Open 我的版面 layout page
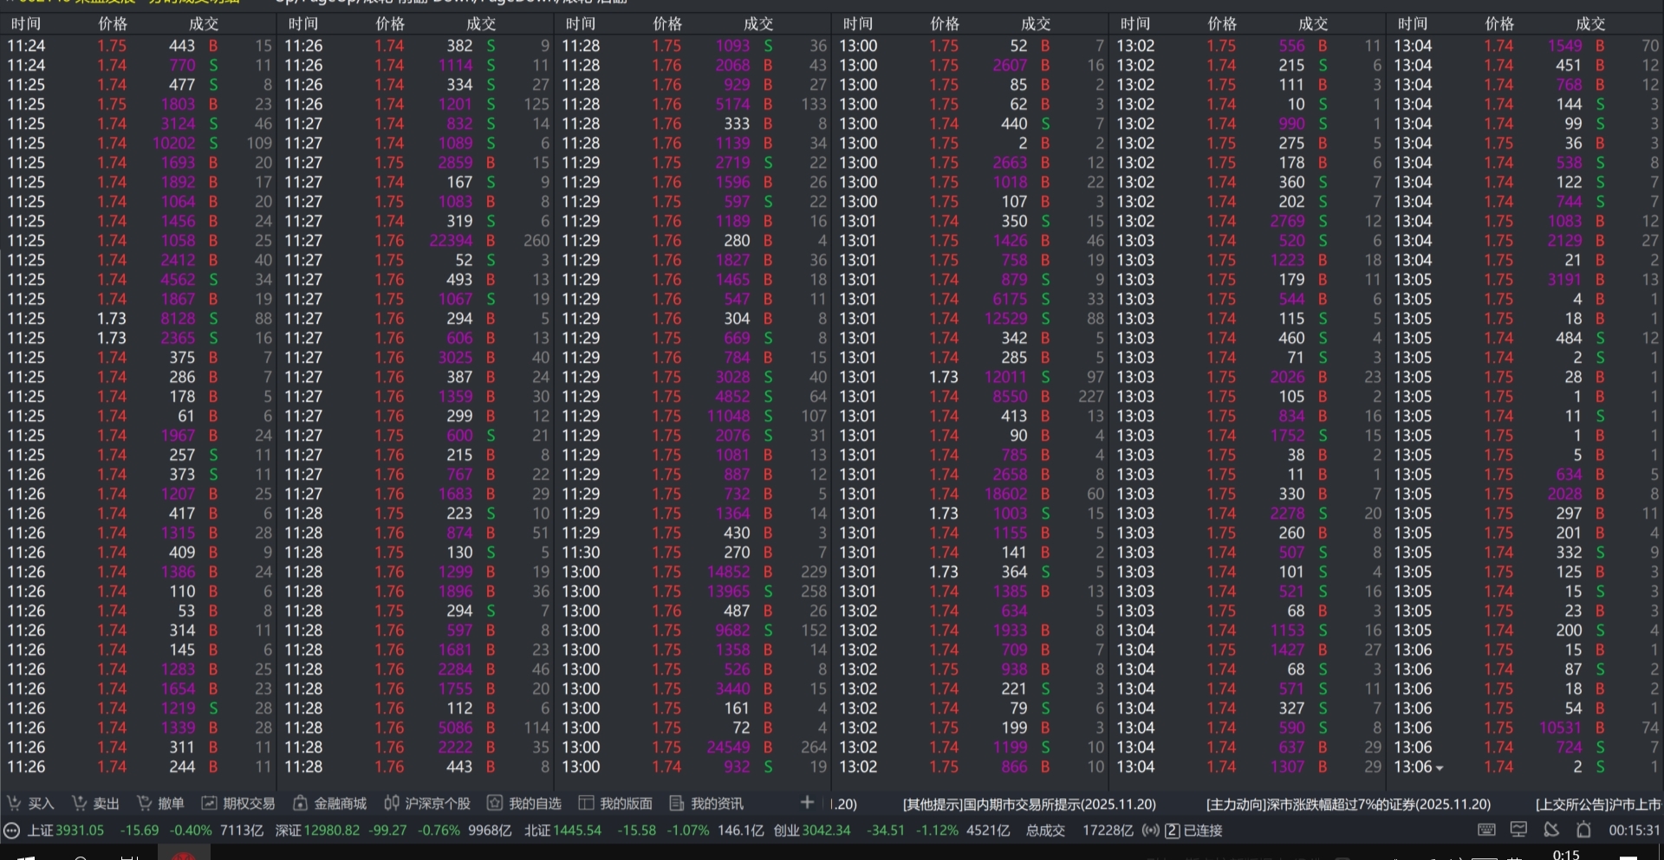Screen dimensions: 1664x860 (x=615, y=804)
